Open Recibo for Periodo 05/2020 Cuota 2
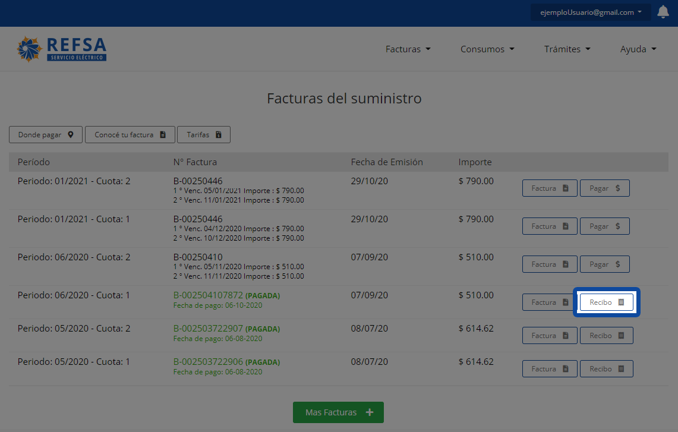Image resolution: width=678 pixels, height=432 pixels. pos(606,336)
